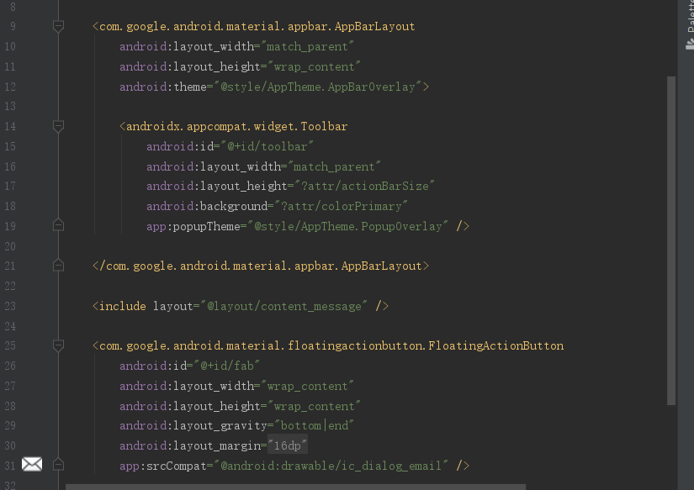Click "@android:drawable/ic_dialog_email" value
Viewport: 694px width, 490px height.
click(x=331, y=466)
